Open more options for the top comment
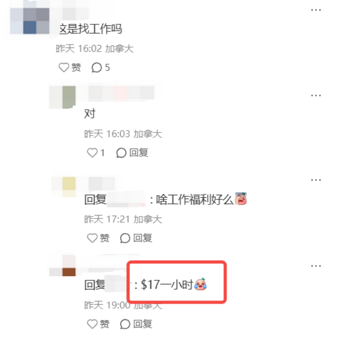The height and width of the screenshot is (340, 338). (316, 10)
